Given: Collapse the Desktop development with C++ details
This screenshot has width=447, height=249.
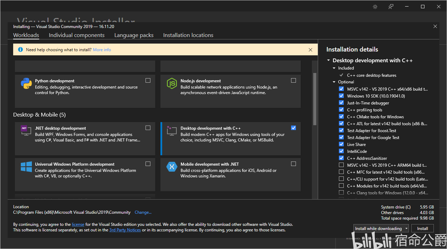Looking at the screenshot, I should (328, 61).
